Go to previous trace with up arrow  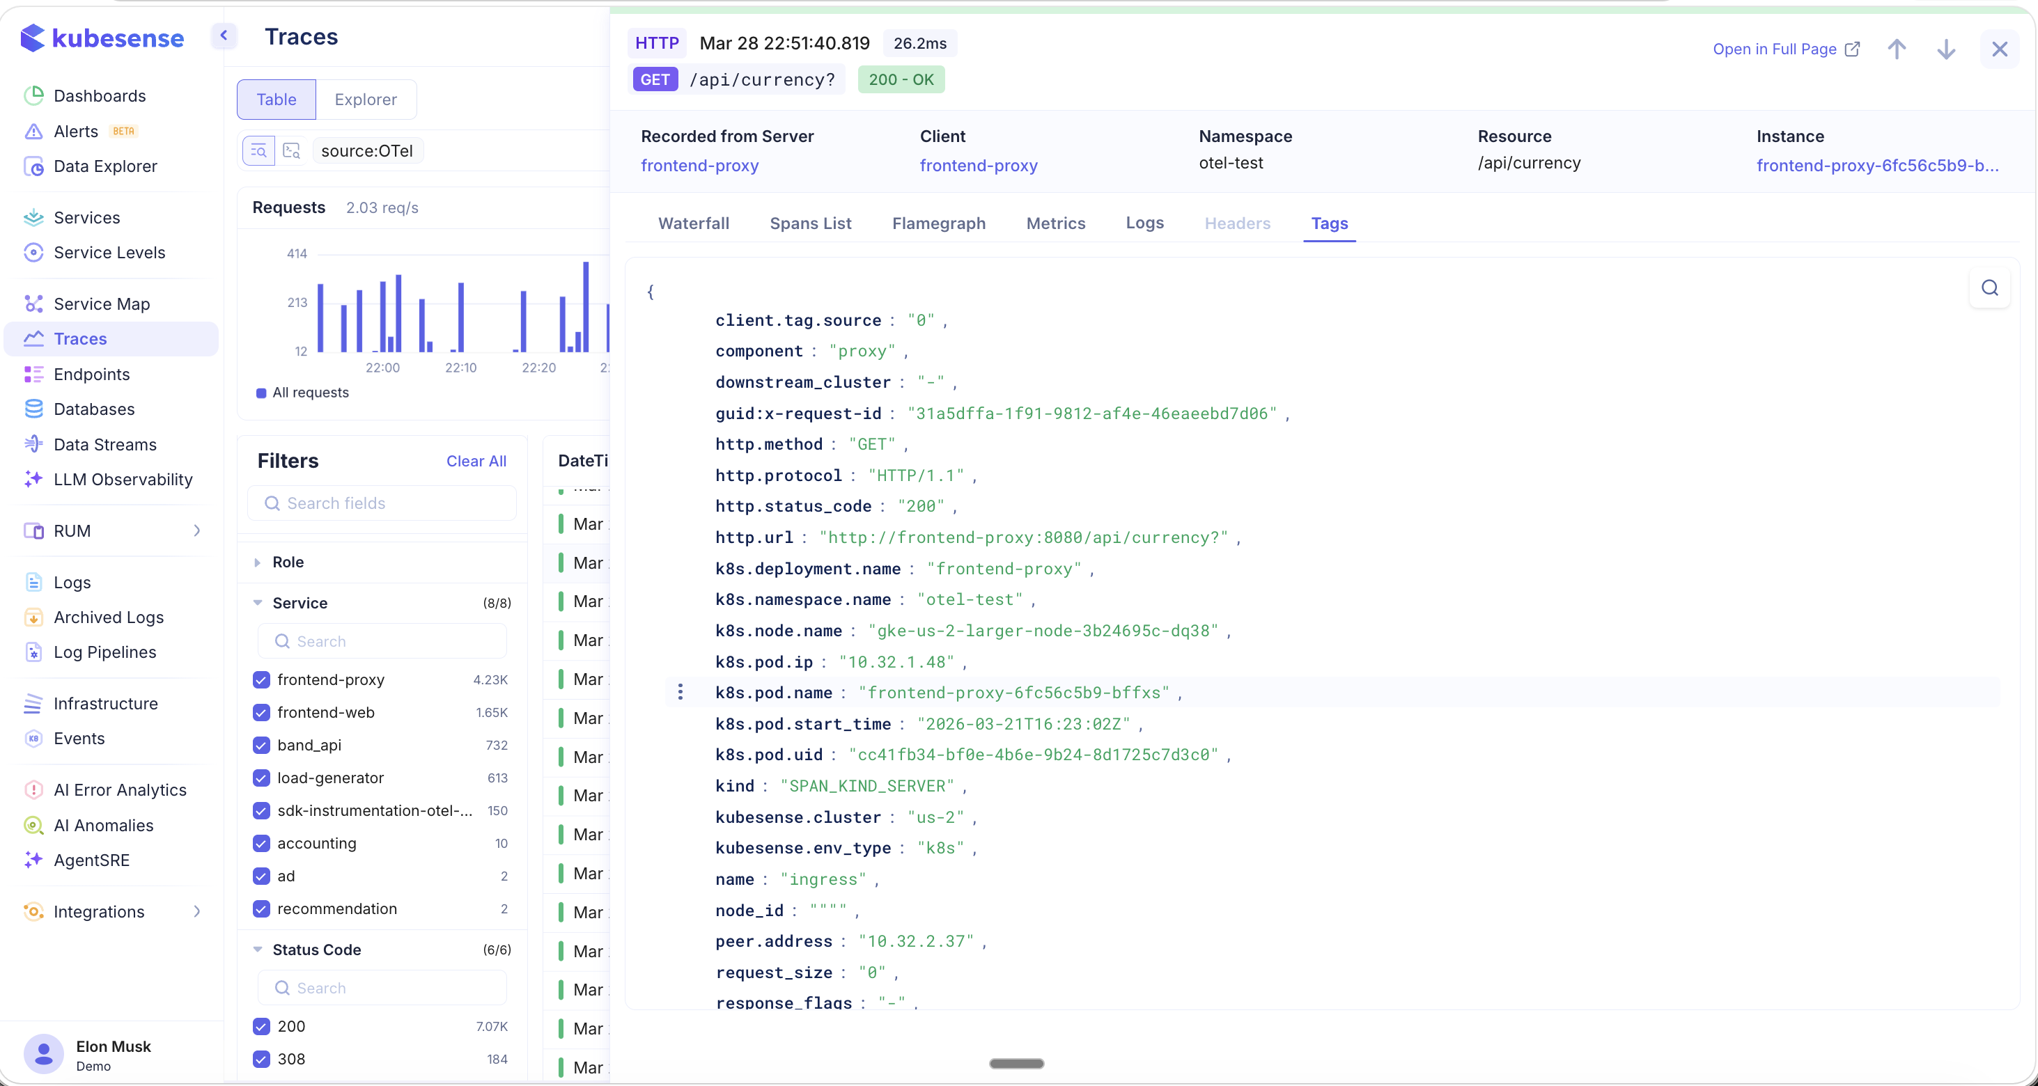coord(1897,49)
